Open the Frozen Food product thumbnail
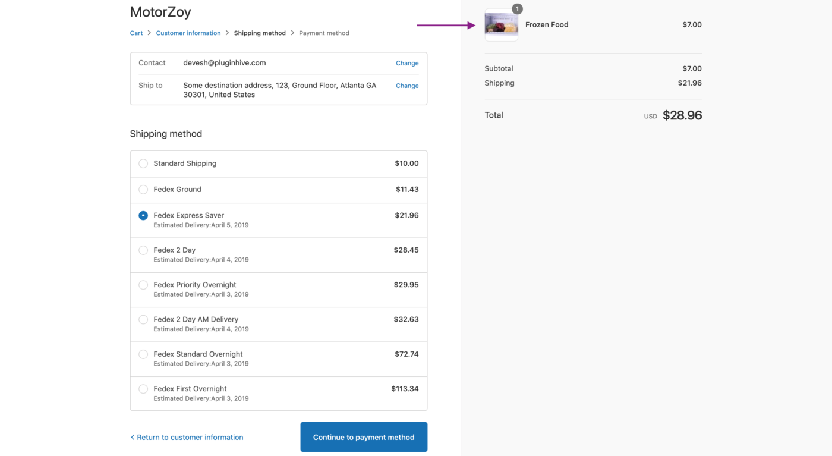This screenshot has height=456, width=832. pos(501,26)
